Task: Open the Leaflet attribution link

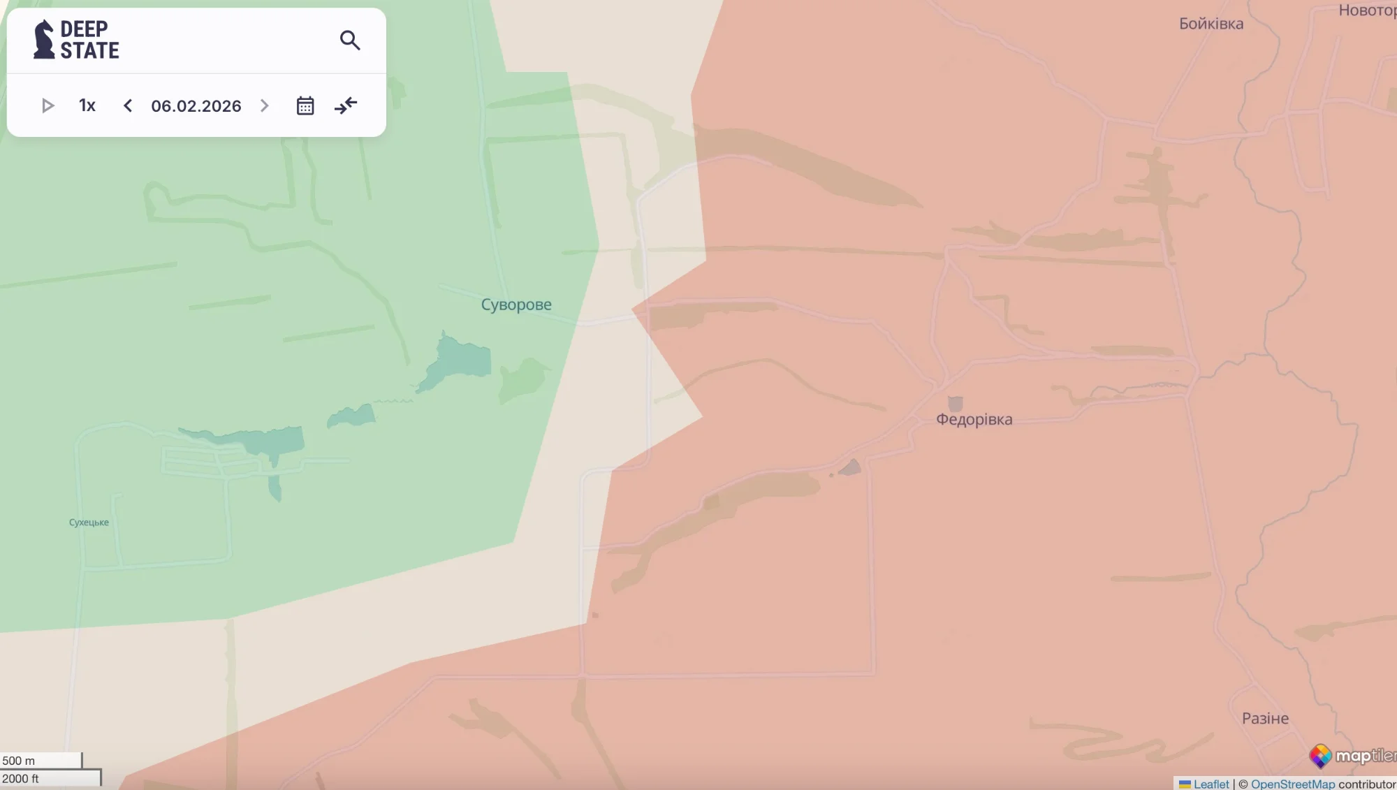Action: 1211,784
